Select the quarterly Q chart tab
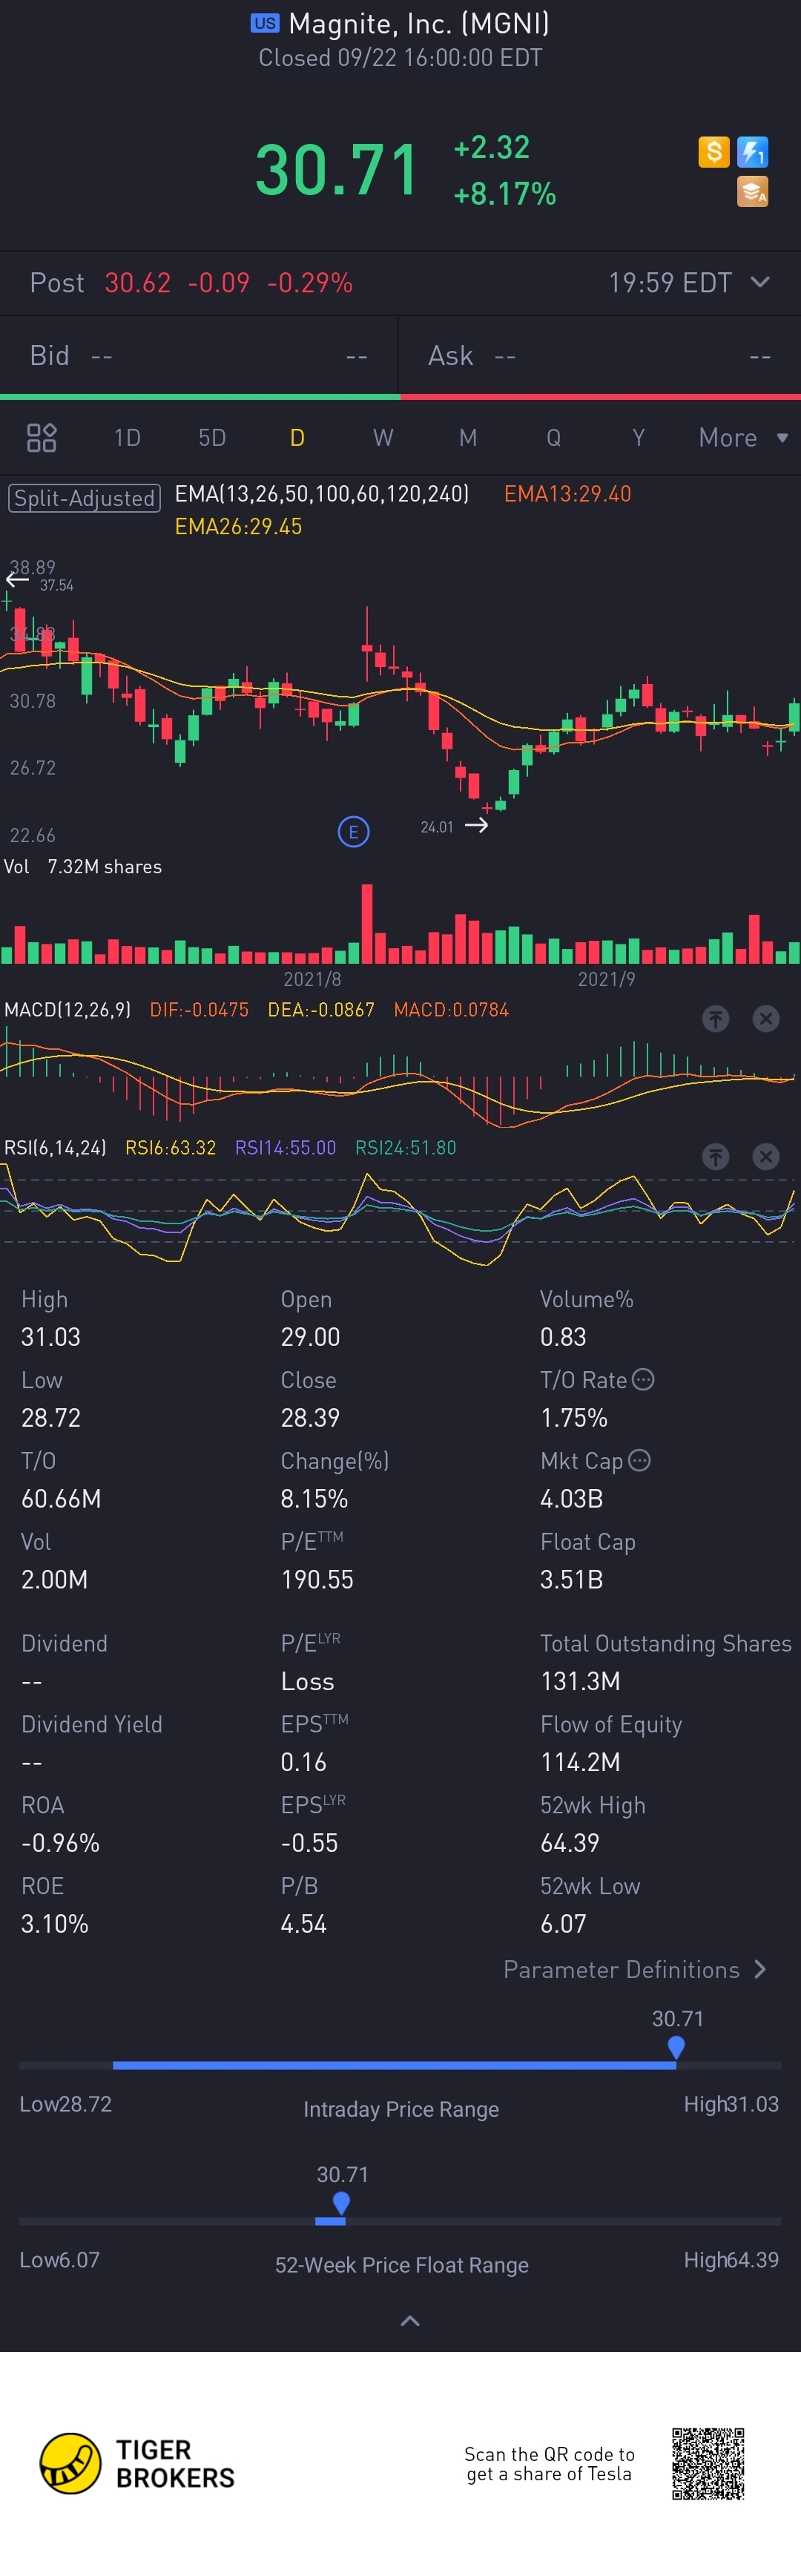Screen dimensions: 801x2576 pyautogui.click(x=553, y=437)
